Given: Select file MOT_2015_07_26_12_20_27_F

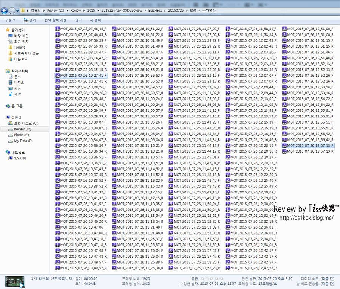Looking at the screenshot, I should pos(251,157).
